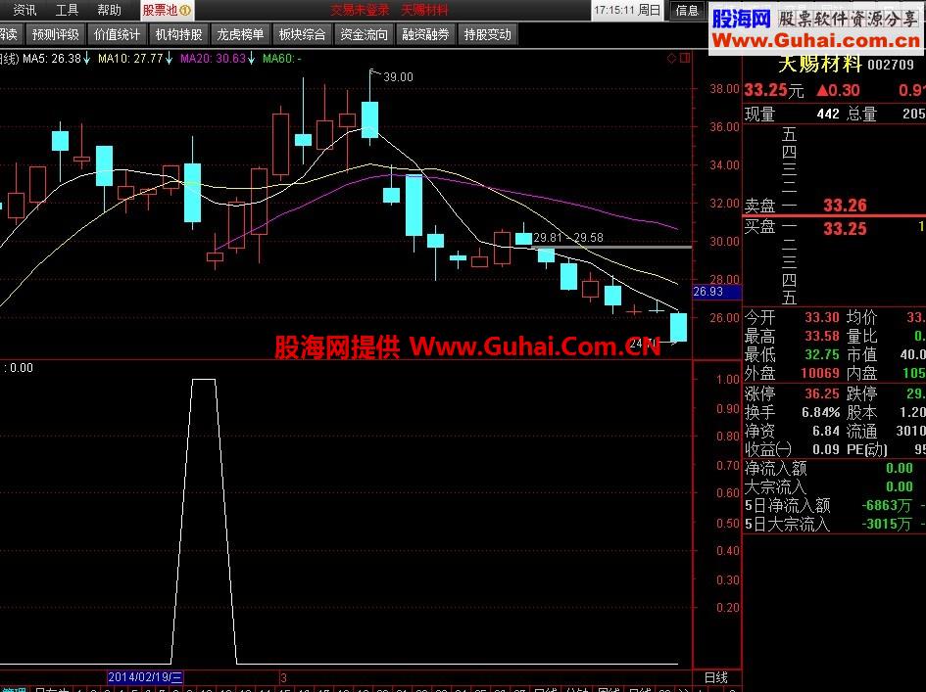Click the 预测评级 toolbar button
This screenshot has height=692, width=926.
click(55, 35)
